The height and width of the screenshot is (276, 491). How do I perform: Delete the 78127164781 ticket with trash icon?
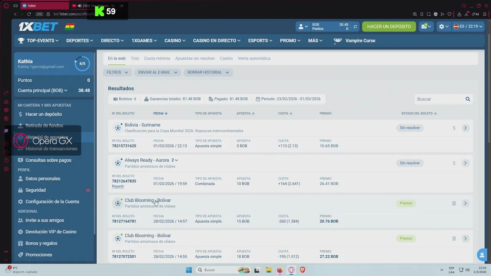[454, 204]
